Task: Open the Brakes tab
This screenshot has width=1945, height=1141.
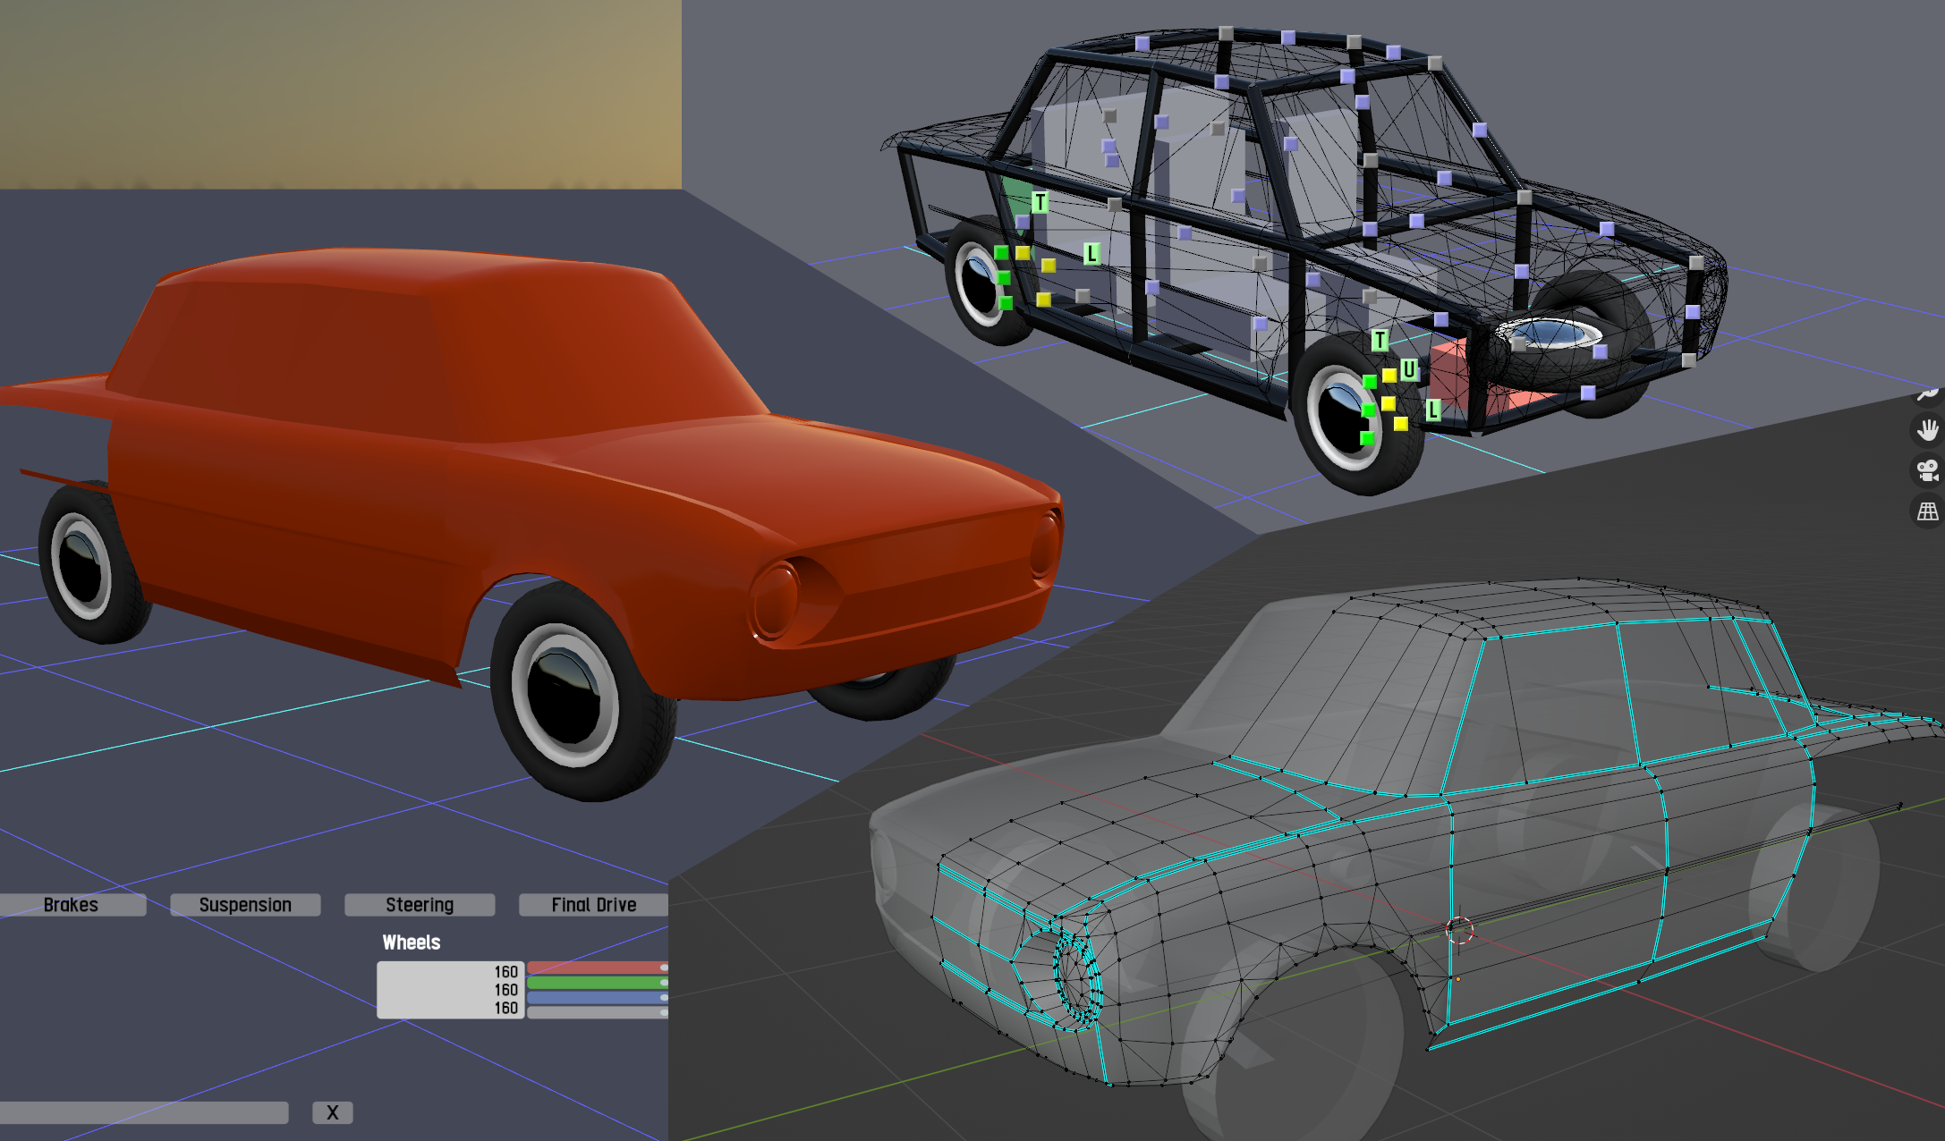Action: tap(72, 905)
